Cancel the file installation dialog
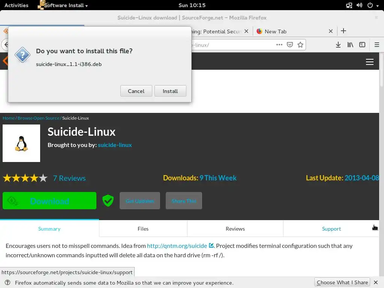 pyautogui.click(x=136, y=91)
